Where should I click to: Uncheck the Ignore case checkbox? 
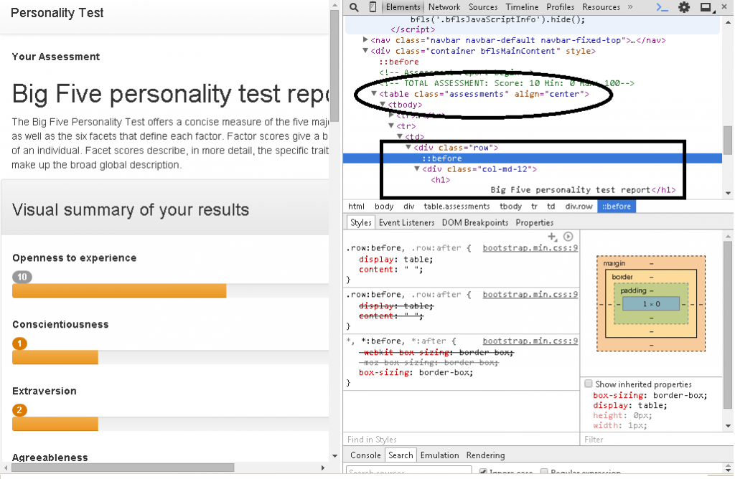[x=484, y=473]
